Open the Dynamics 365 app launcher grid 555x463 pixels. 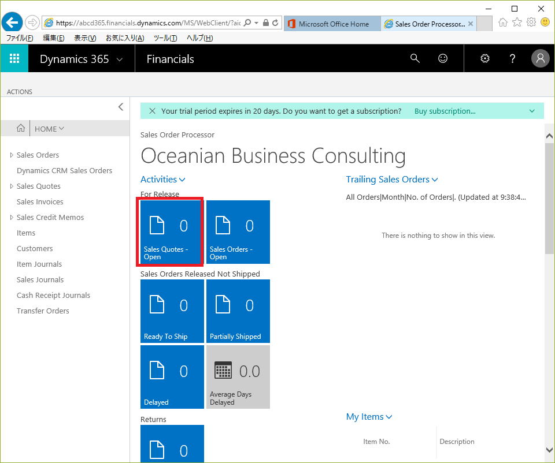[x=14, y=58]
